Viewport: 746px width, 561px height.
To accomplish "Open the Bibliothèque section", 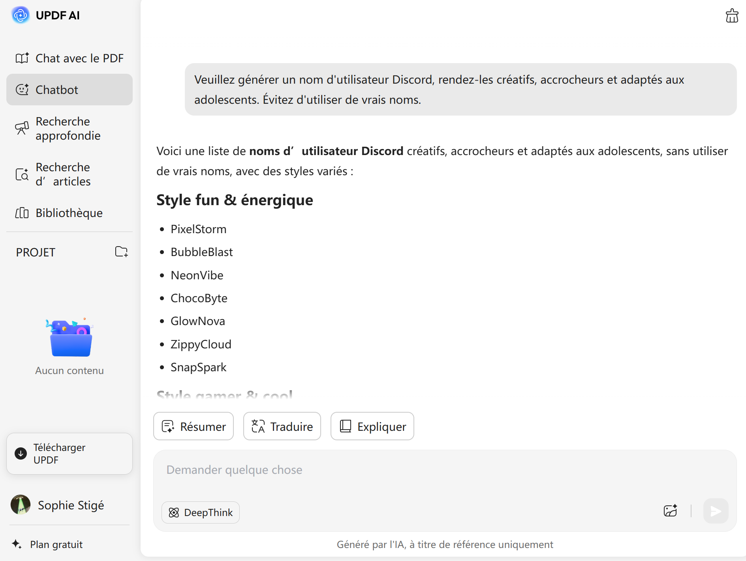I will pyautogui.click(x=70, y=213).
